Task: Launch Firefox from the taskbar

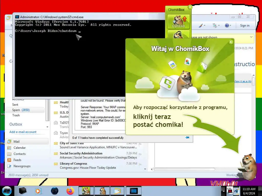Action: click(x=70, y=191)
